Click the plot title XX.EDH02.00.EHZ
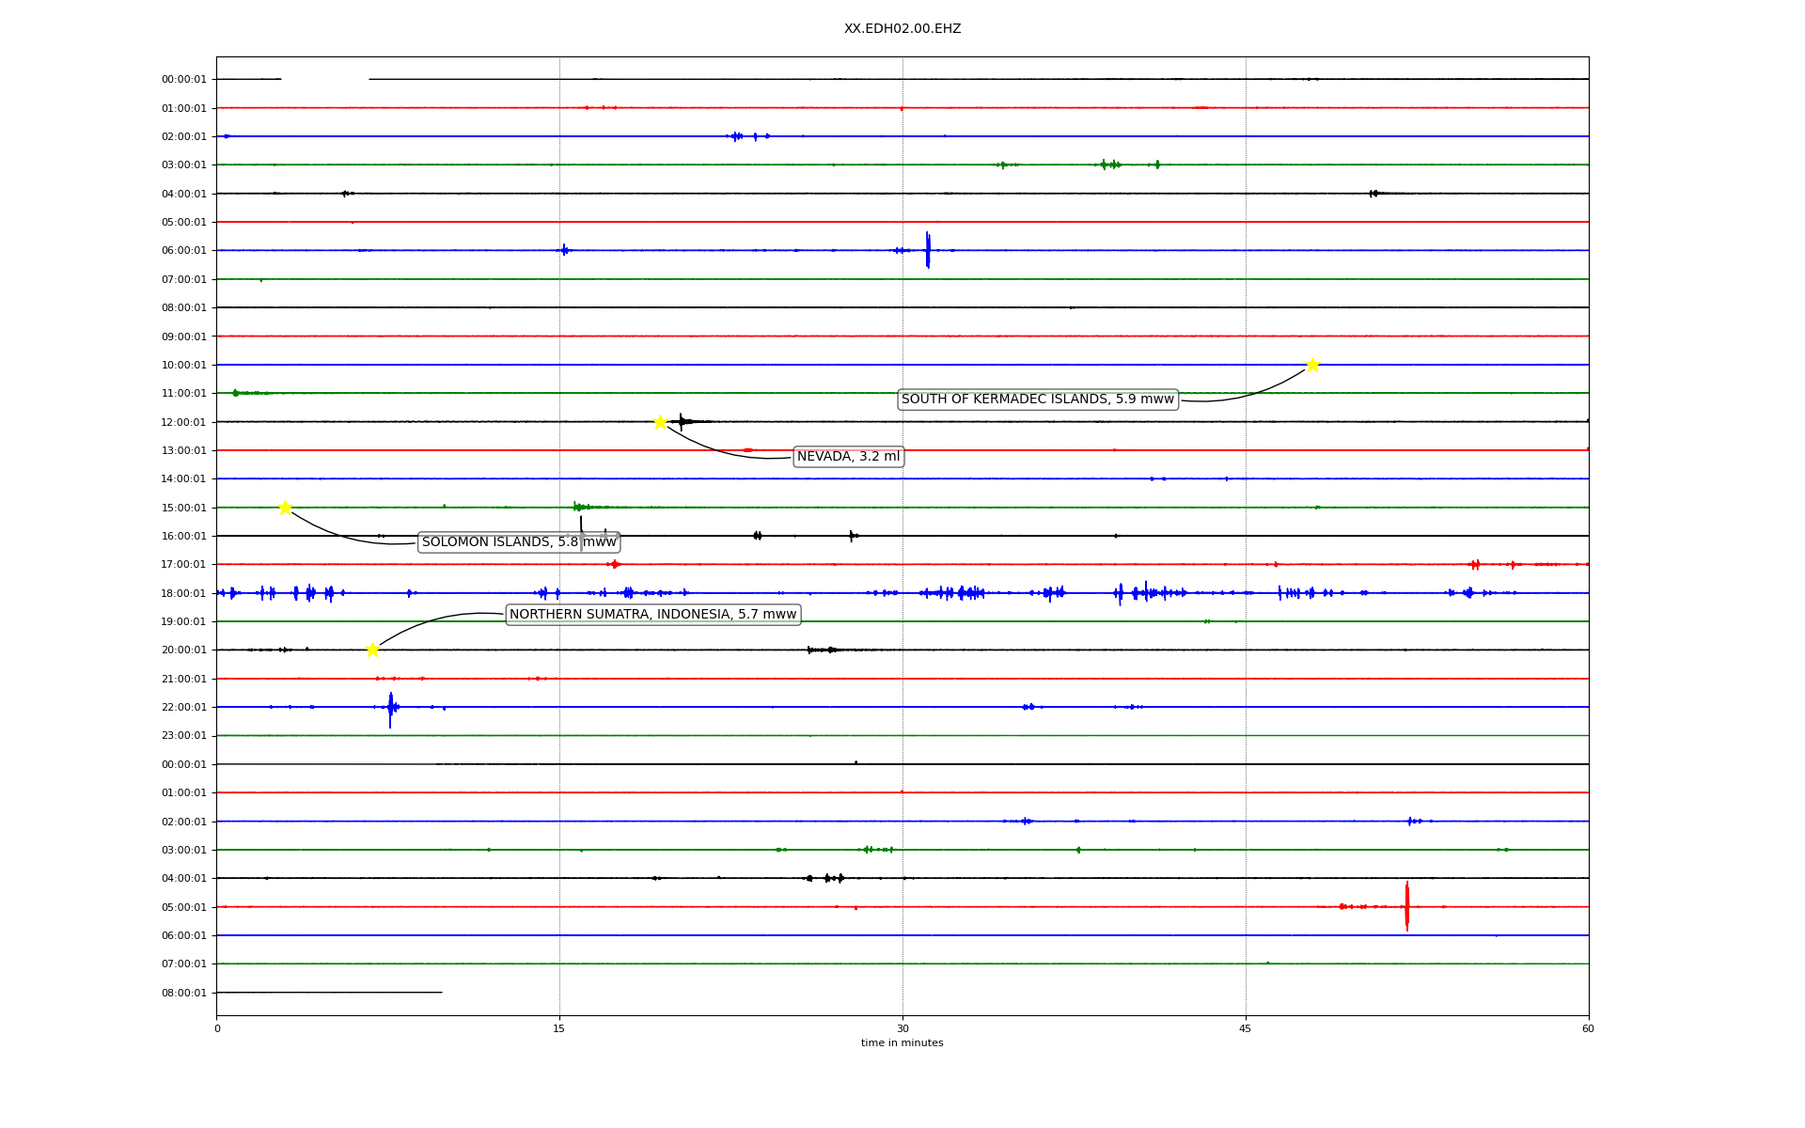This screenshot has width=1805, height=1128. pos(902,29)
